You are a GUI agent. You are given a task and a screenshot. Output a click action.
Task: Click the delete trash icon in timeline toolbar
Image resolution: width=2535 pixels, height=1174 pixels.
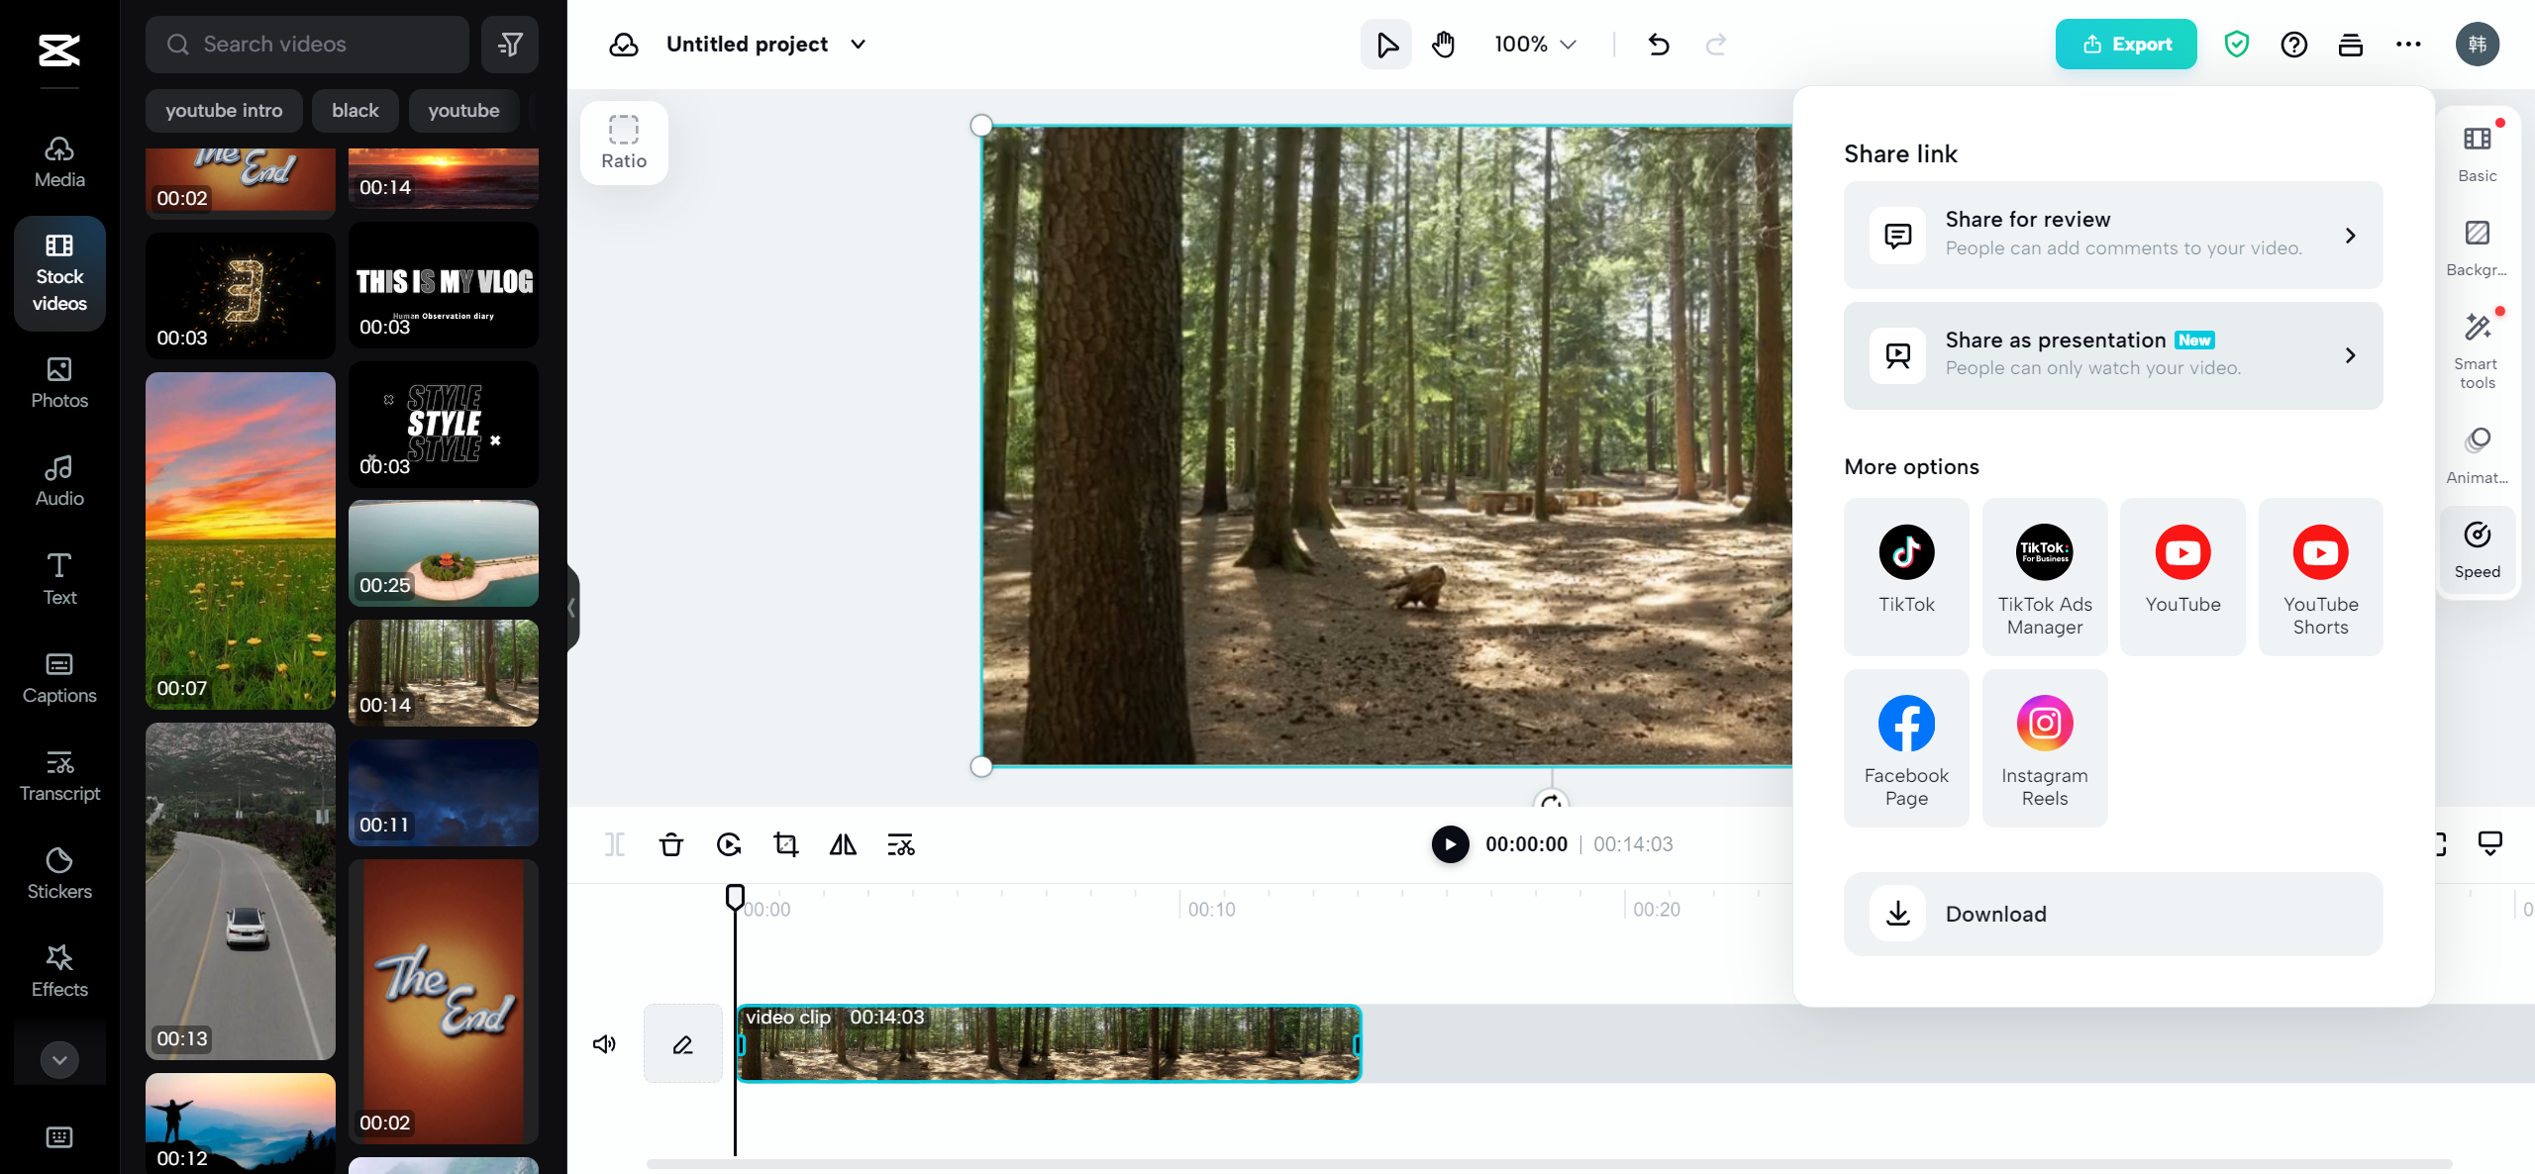670,844
